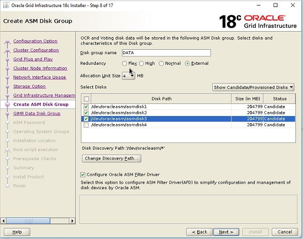Sort by the Disk Path column header

[162, 99]
